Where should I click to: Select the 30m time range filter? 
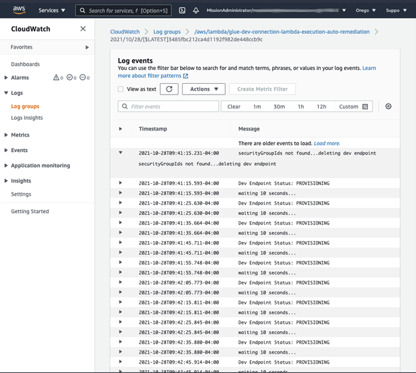(279, 107)
